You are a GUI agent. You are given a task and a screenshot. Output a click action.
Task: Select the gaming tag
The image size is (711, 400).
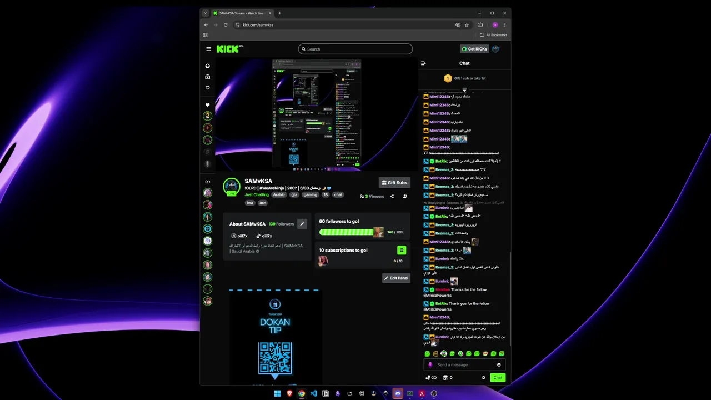310,195
